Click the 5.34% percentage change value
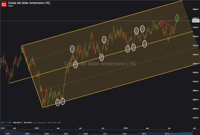Screen dimensions: 200x135 9,123
